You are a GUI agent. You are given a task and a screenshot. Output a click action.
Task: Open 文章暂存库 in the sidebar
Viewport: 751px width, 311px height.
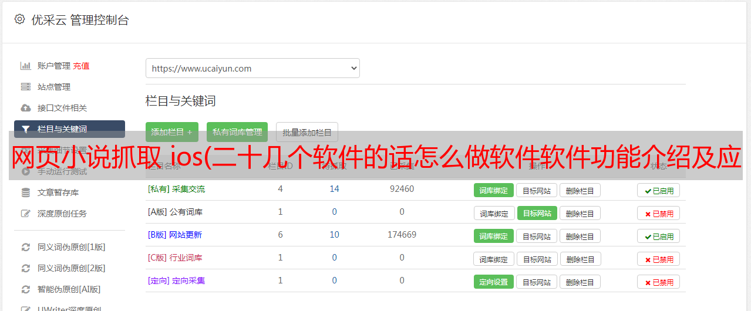tap(58, 192)
